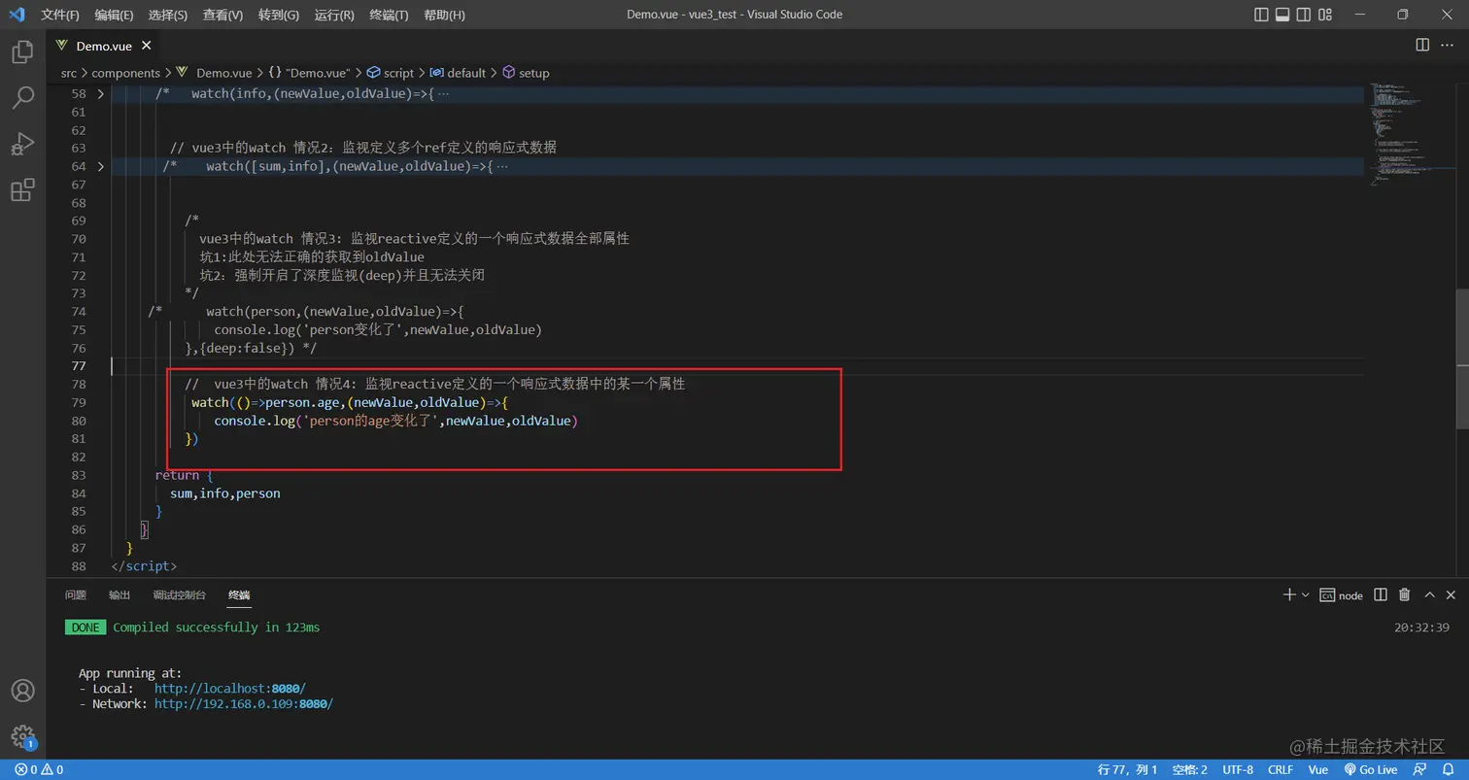Click the '{} "Demo.vue"' breadcrumb segment
This screenshot has height=780, width=1469.
coord(309,73)
